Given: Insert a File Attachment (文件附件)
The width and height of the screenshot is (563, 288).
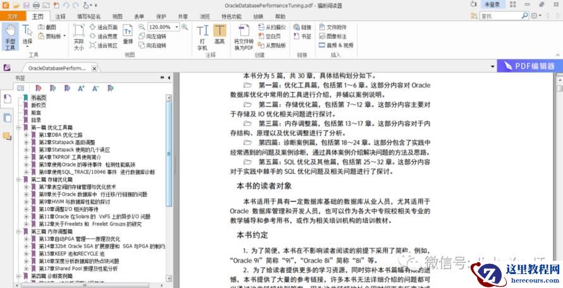Looking at the screenshot, I should [333, 27].
